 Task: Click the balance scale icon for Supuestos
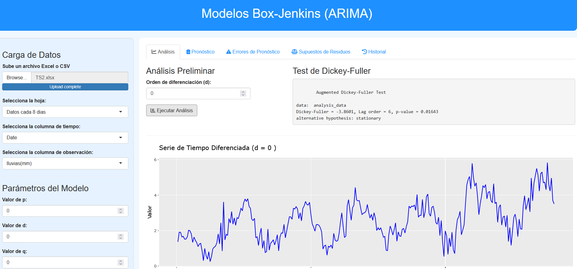click(x=295, y=52)
